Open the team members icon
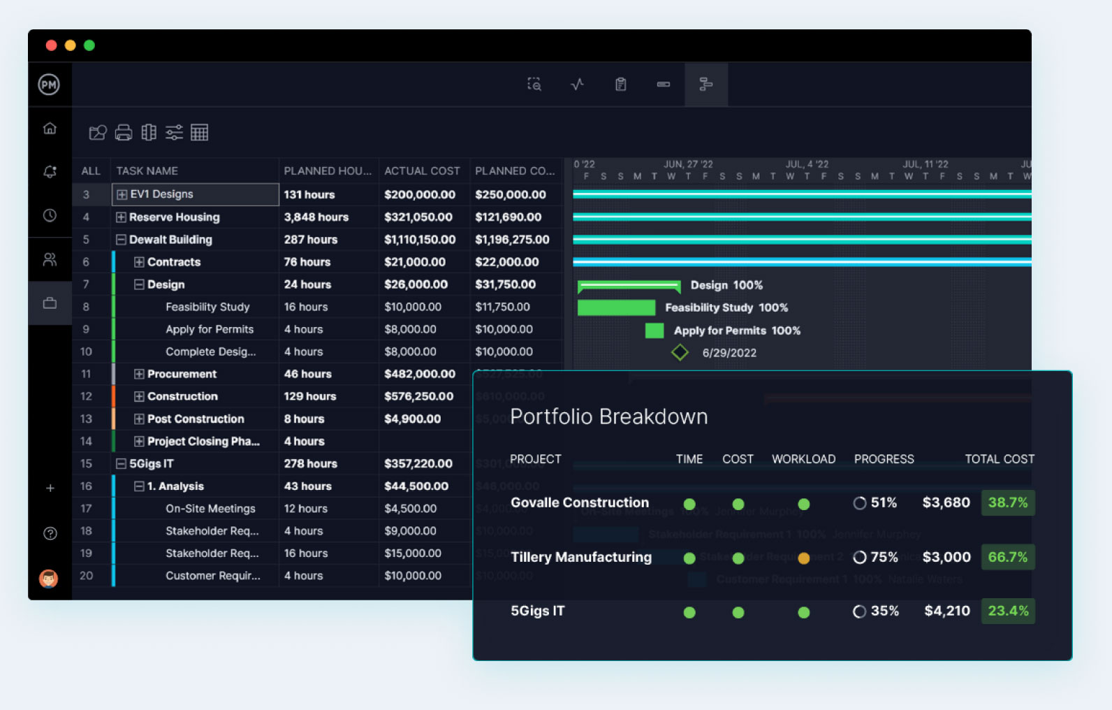1112x710 pixels. point(50,259)
